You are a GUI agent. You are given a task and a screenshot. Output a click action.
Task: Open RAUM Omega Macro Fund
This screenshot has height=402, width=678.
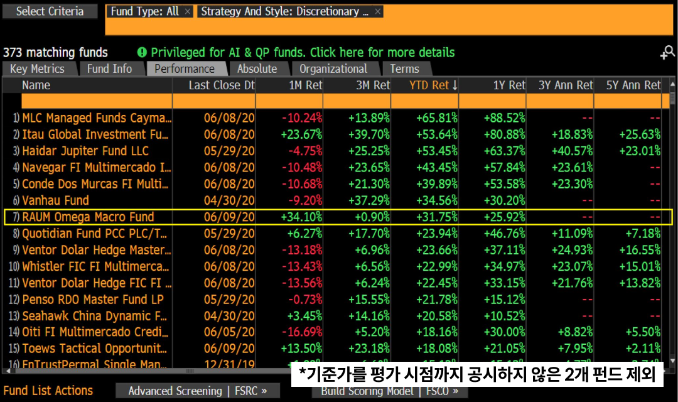(88, 216)
